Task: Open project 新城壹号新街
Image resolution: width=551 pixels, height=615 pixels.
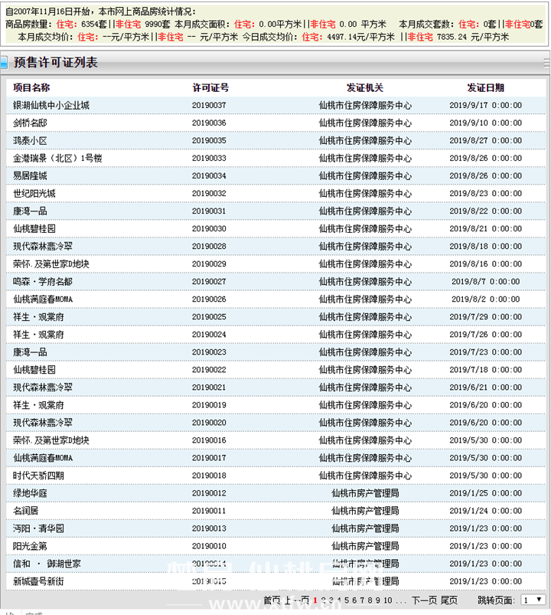Action: click(x=38, y=581)
